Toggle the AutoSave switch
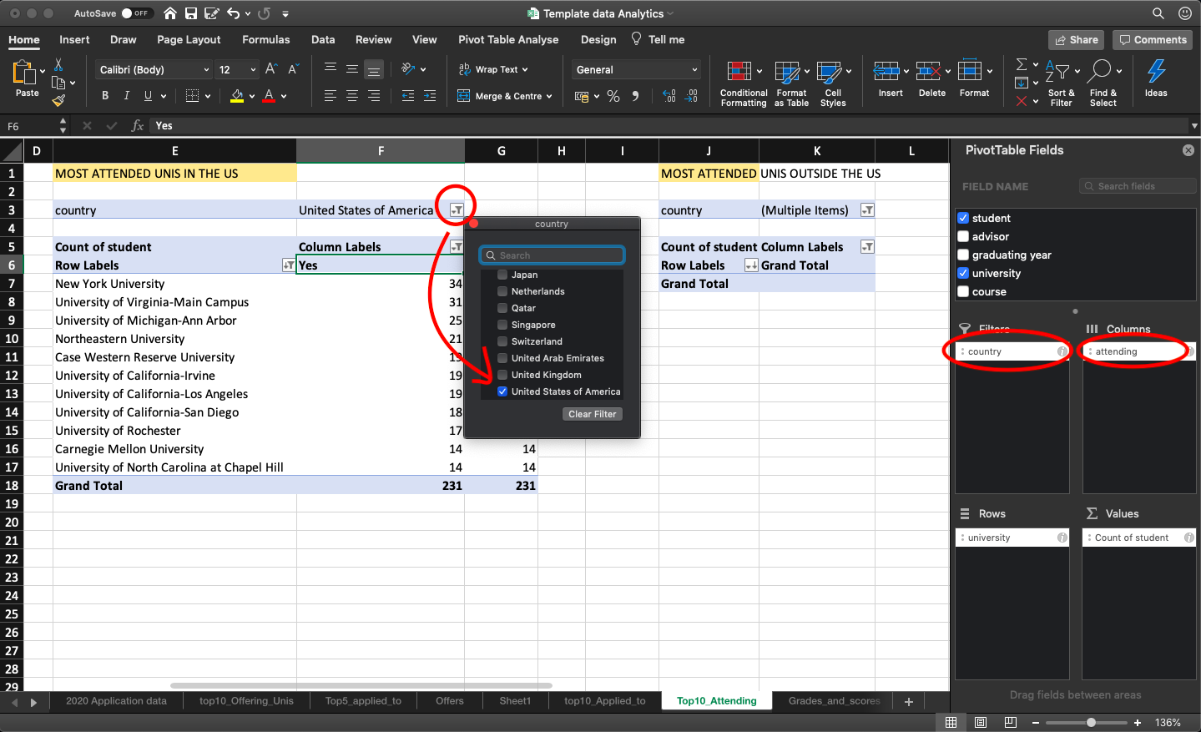 (x=137, y=13)
